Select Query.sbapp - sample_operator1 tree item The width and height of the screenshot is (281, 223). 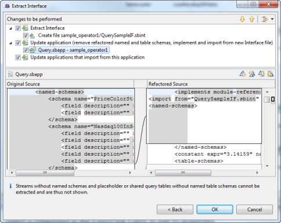tap(73, 50)
